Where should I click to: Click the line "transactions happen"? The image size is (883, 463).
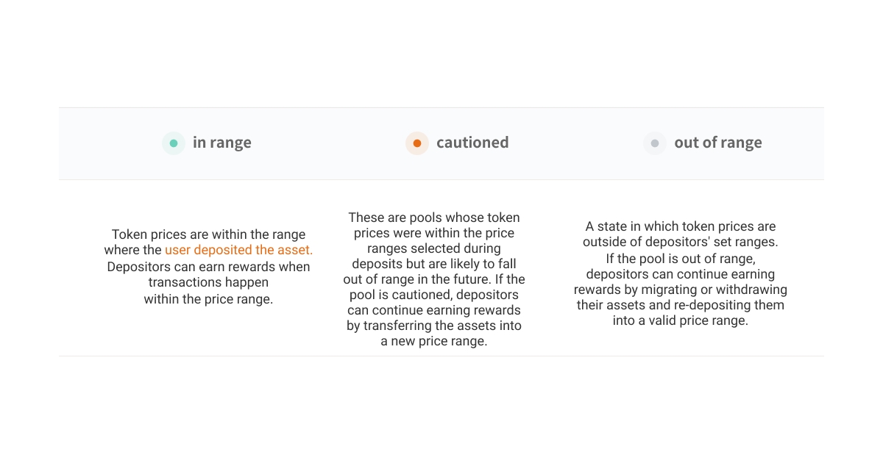[x=208, y=283]
